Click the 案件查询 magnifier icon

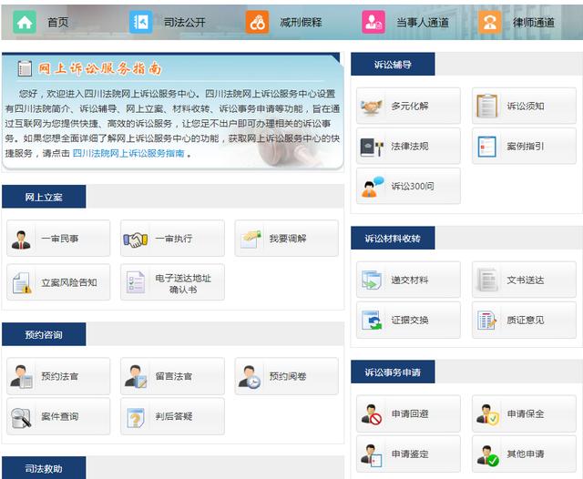(x=21, y=418)
